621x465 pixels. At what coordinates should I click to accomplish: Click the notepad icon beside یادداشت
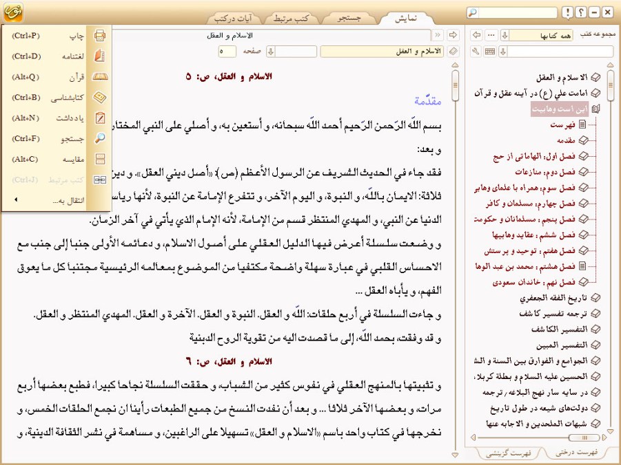[99, 118]
